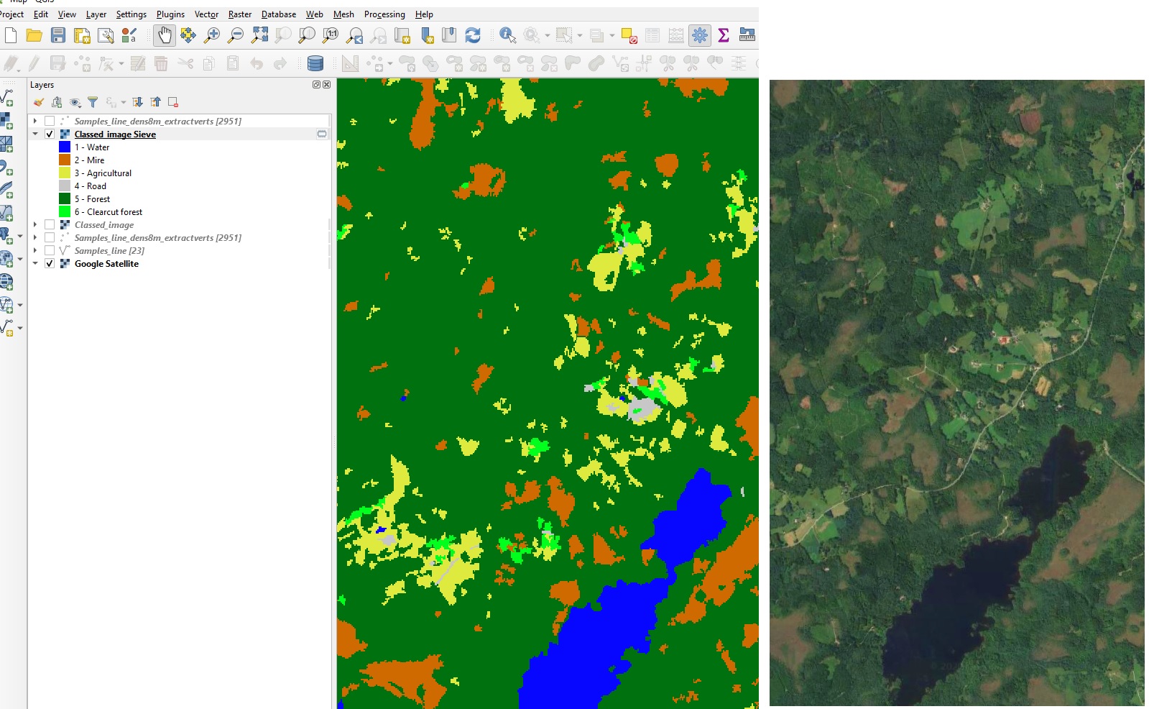Create a new project
The width and height of the screenshot is (1149, 709).
pos(11,35)
